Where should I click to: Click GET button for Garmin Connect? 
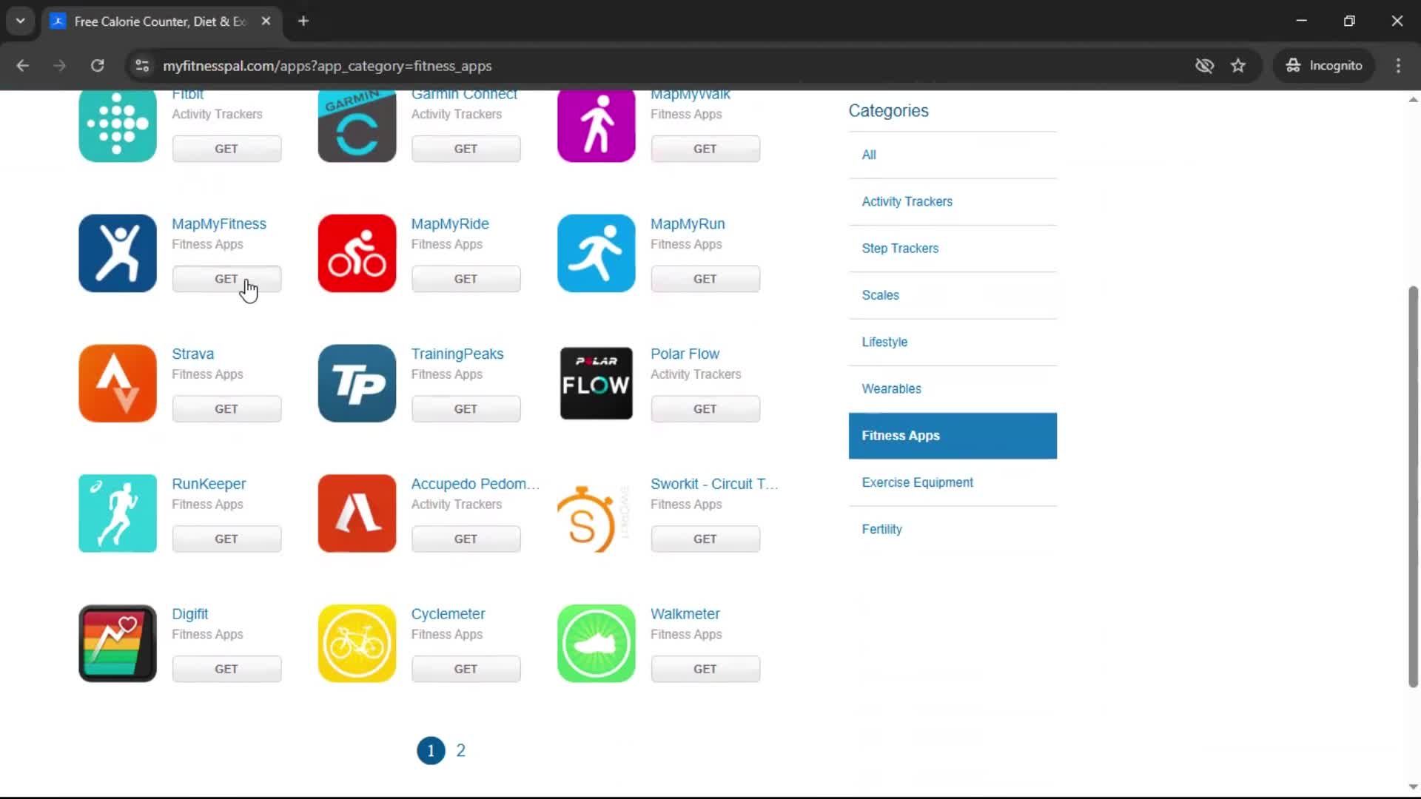pyautogui.click(x=466, y=149)
